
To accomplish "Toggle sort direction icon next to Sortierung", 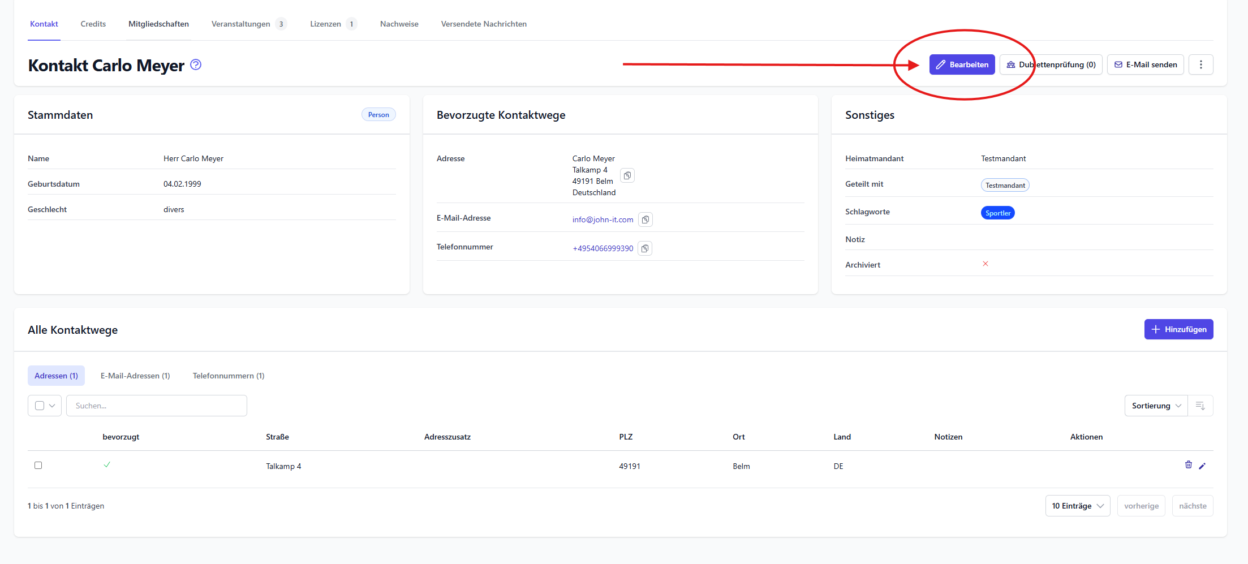I will coord(1200,406).
